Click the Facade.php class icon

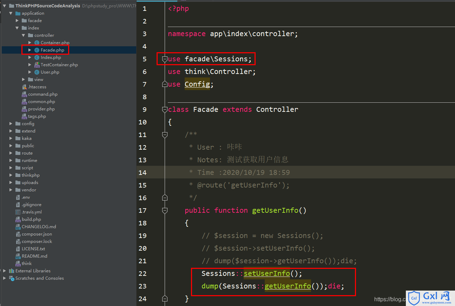[37, 50]
